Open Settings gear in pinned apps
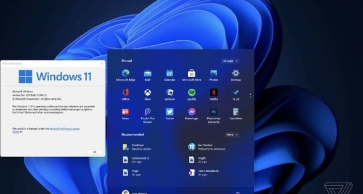The width and height of the screenshot is (363, 194). pos(236,75)
